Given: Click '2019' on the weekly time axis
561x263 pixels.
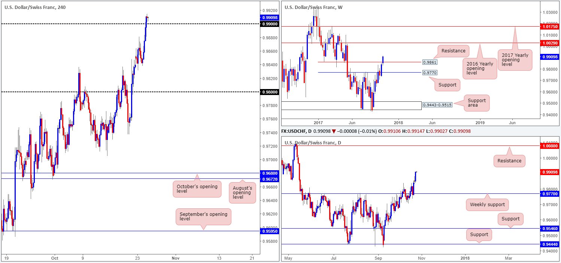Looking at the screenshot, I should click(x=480, y=122).
